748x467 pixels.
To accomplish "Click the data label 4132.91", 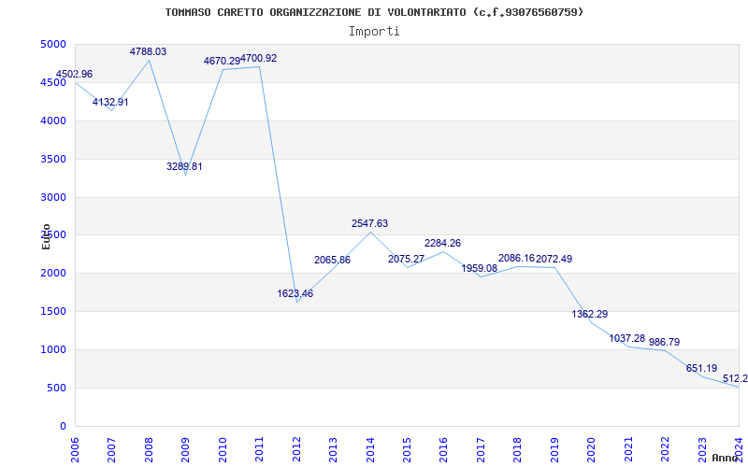I will (110, 102).
